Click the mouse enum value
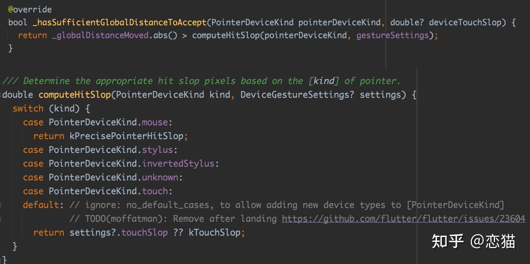Image resolution: width=530 pixels, height=264 pixels. coord(155,122)
